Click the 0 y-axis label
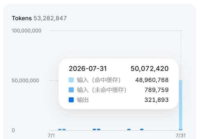The image size is (200, 139). click(x=13, y=130)
